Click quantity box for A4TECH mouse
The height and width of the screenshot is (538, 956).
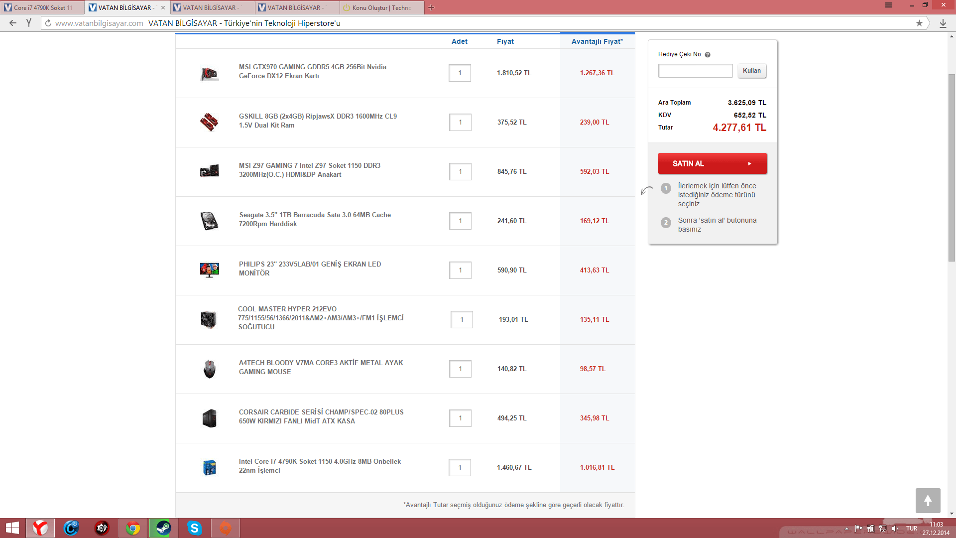click(460, 369)
